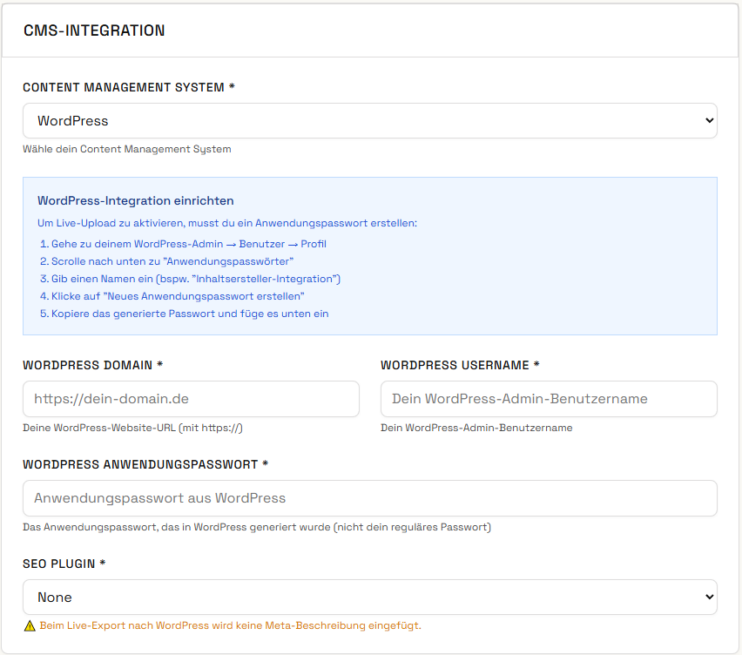Click 'Das Anwendungspasswort, das in WordPress' helper text
The image size is (742, 655).
[257, 527]
